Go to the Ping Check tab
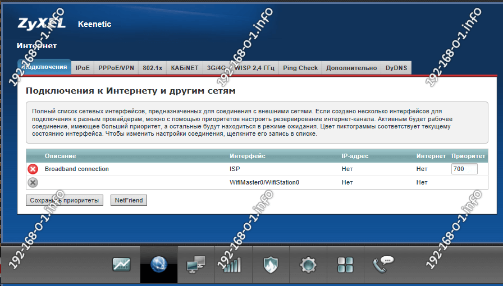This screenshot has width=503, height=286. pyautogui.click(x=300, y=68)
